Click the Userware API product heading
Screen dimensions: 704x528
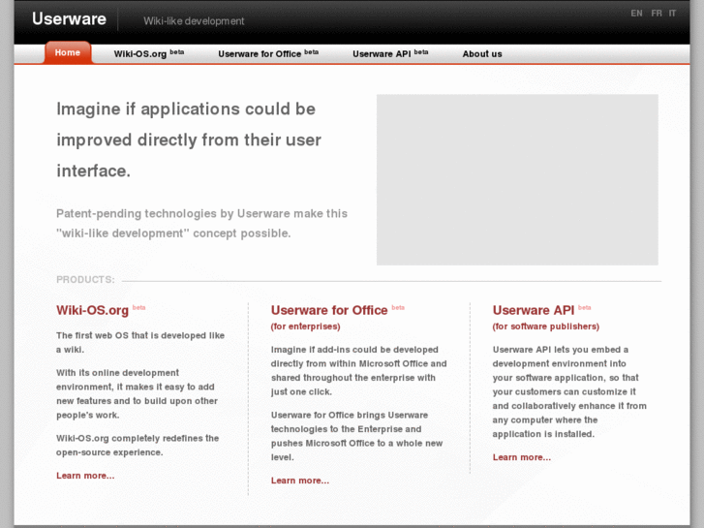(534, 311)
